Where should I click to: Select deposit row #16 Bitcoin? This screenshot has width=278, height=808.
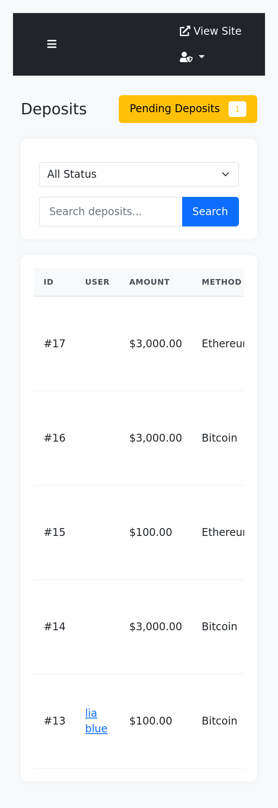[x=139, y=438]
